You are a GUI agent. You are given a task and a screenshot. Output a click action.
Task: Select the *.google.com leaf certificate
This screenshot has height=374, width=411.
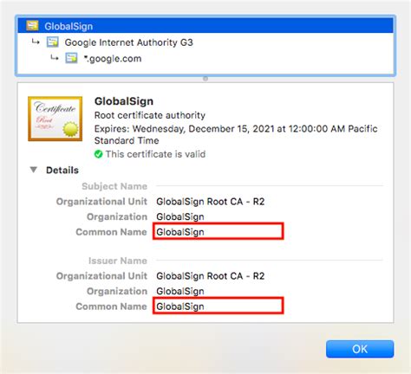(113, 59)
